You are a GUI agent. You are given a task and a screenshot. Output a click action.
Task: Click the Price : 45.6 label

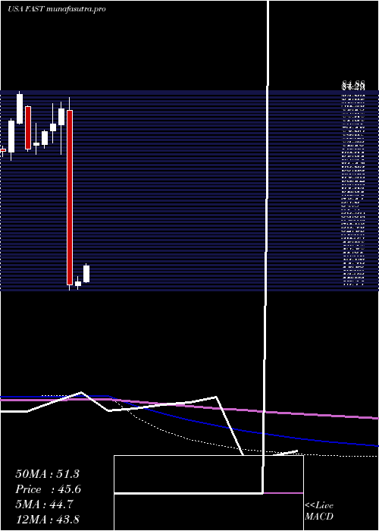49,489
